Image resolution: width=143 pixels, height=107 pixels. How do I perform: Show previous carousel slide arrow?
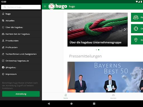(x=70, y=30)
